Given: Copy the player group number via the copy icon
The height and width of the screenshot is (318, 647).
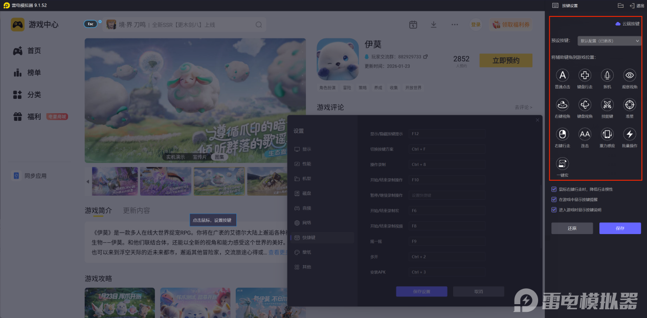Looking at the screenshot, I should tap(425, 56).
